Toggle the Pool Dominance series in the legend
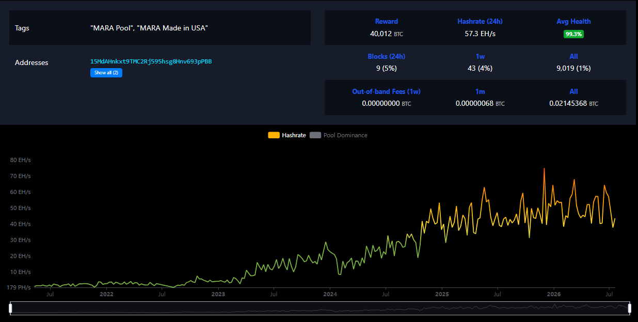Image resolution: width=638 pixels, height=322 pixels. point(339,135)
